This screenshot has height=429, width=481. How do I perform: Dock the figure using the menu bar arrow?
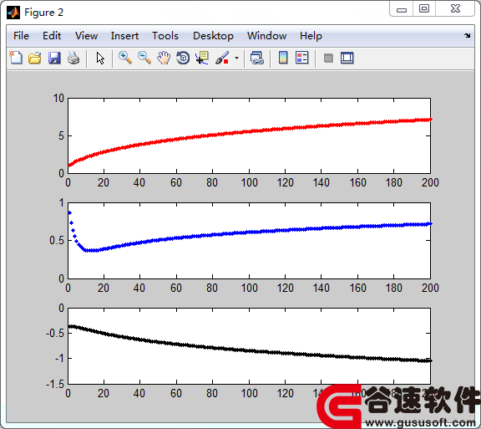pyautogui.click(x=467, y=36)
